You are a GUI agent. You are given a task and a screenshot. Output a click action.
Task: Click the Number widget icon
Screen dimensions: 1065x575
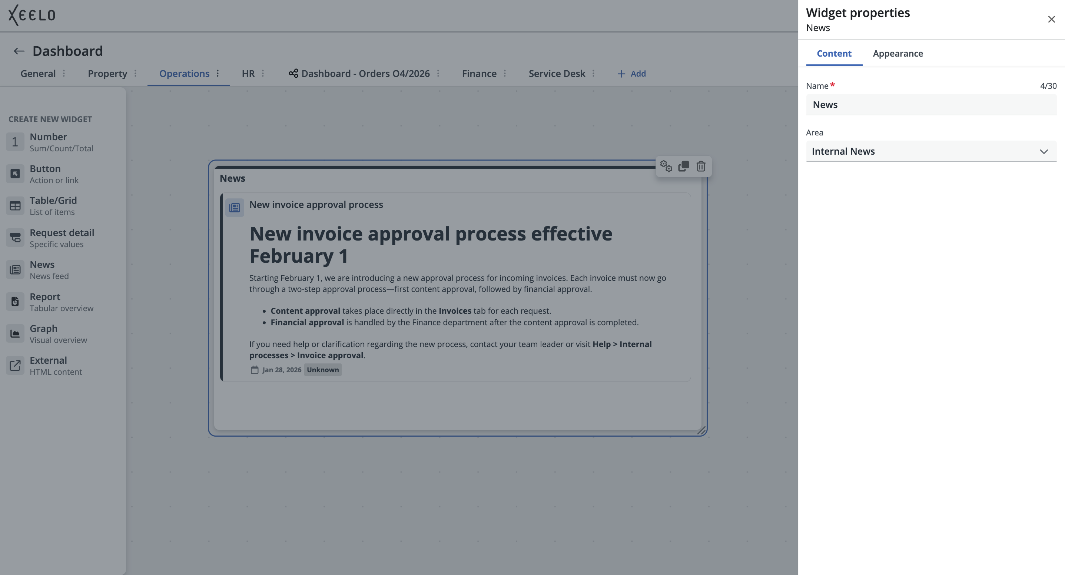pos(15,142)
